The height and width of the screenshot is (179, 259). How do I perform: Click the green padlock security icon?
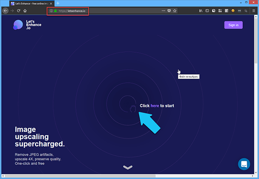click(56, 11)
